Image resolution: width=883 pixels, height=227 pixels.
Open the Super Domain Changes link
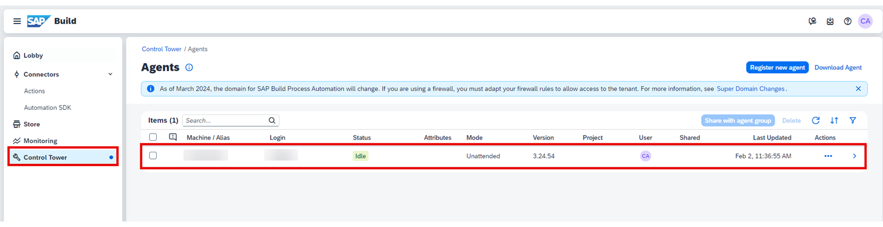pyautogui.click(x=751, y=88)
